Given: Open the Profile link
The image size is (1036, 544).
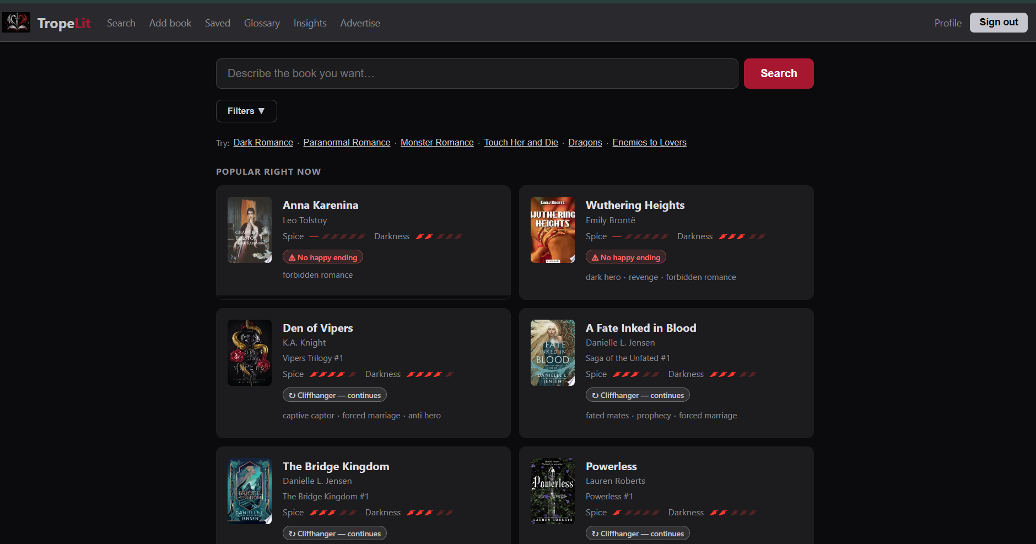Looking at the screenshot, I should coord(948,23).
